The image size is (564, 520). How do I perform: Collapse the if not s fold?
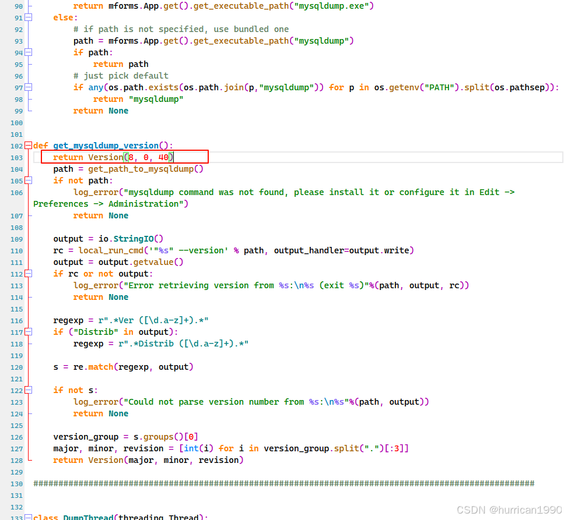pos(29,390)
